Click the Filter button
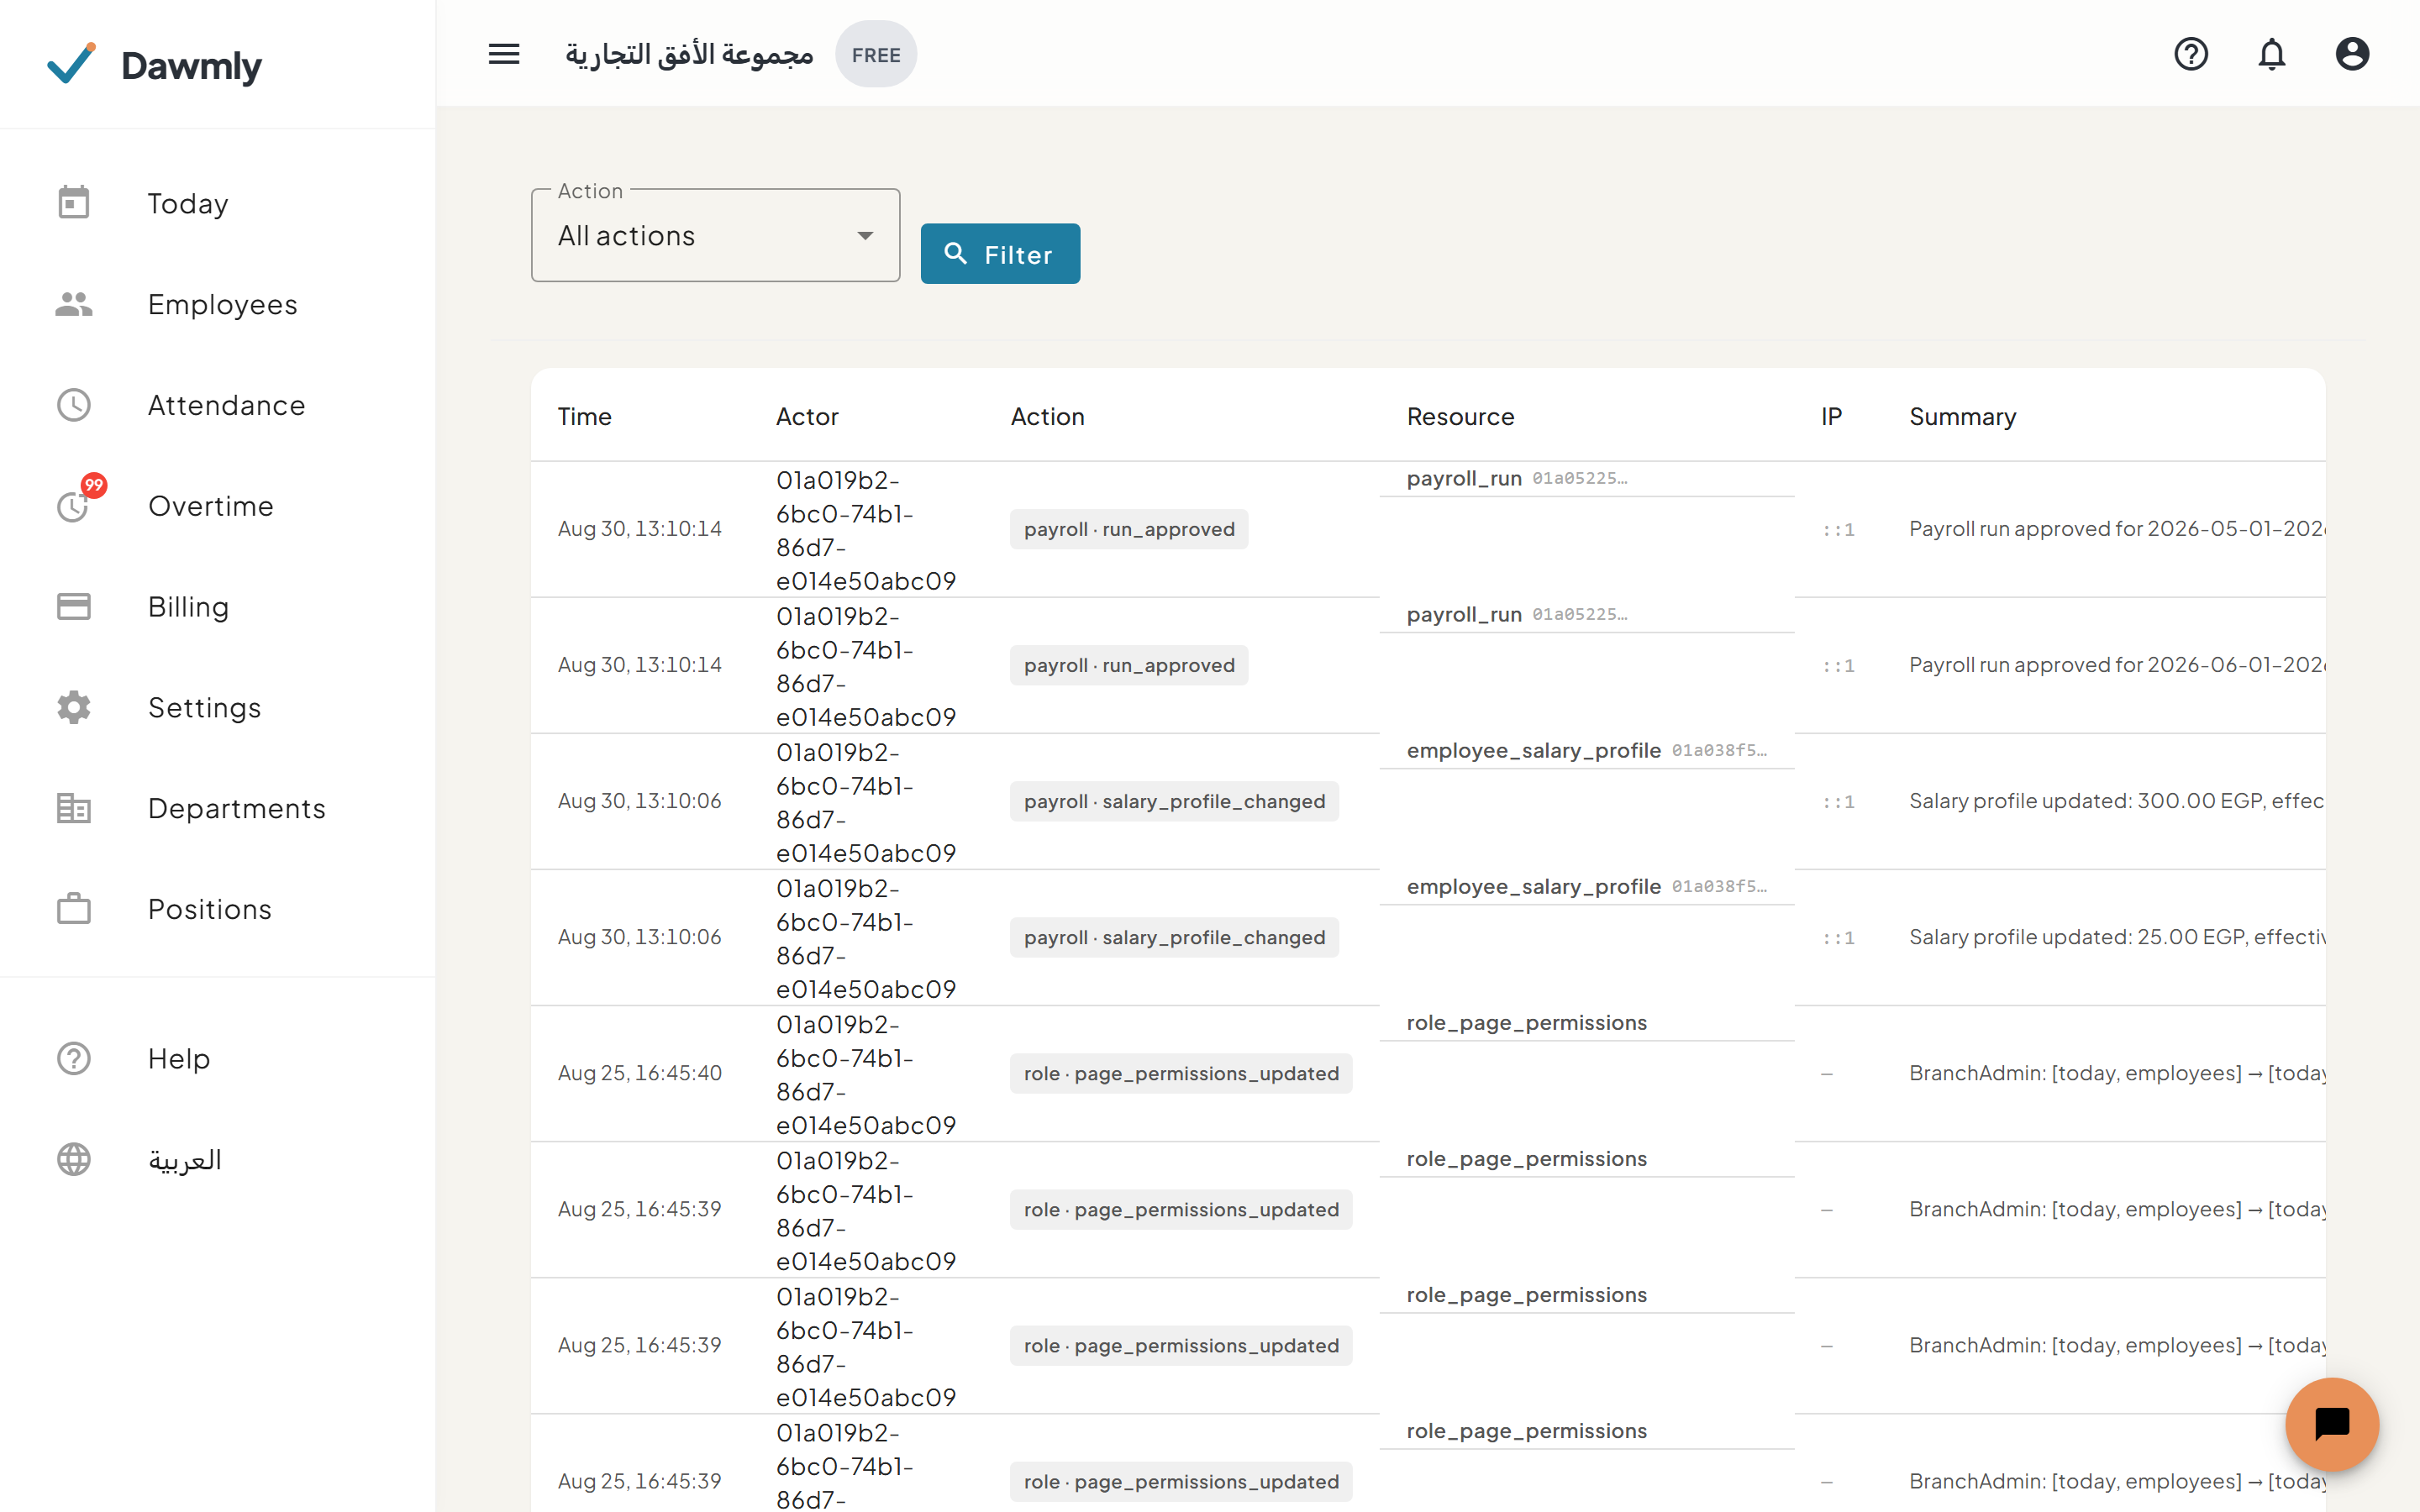 pyautogui.click(x=1000, y=254)
